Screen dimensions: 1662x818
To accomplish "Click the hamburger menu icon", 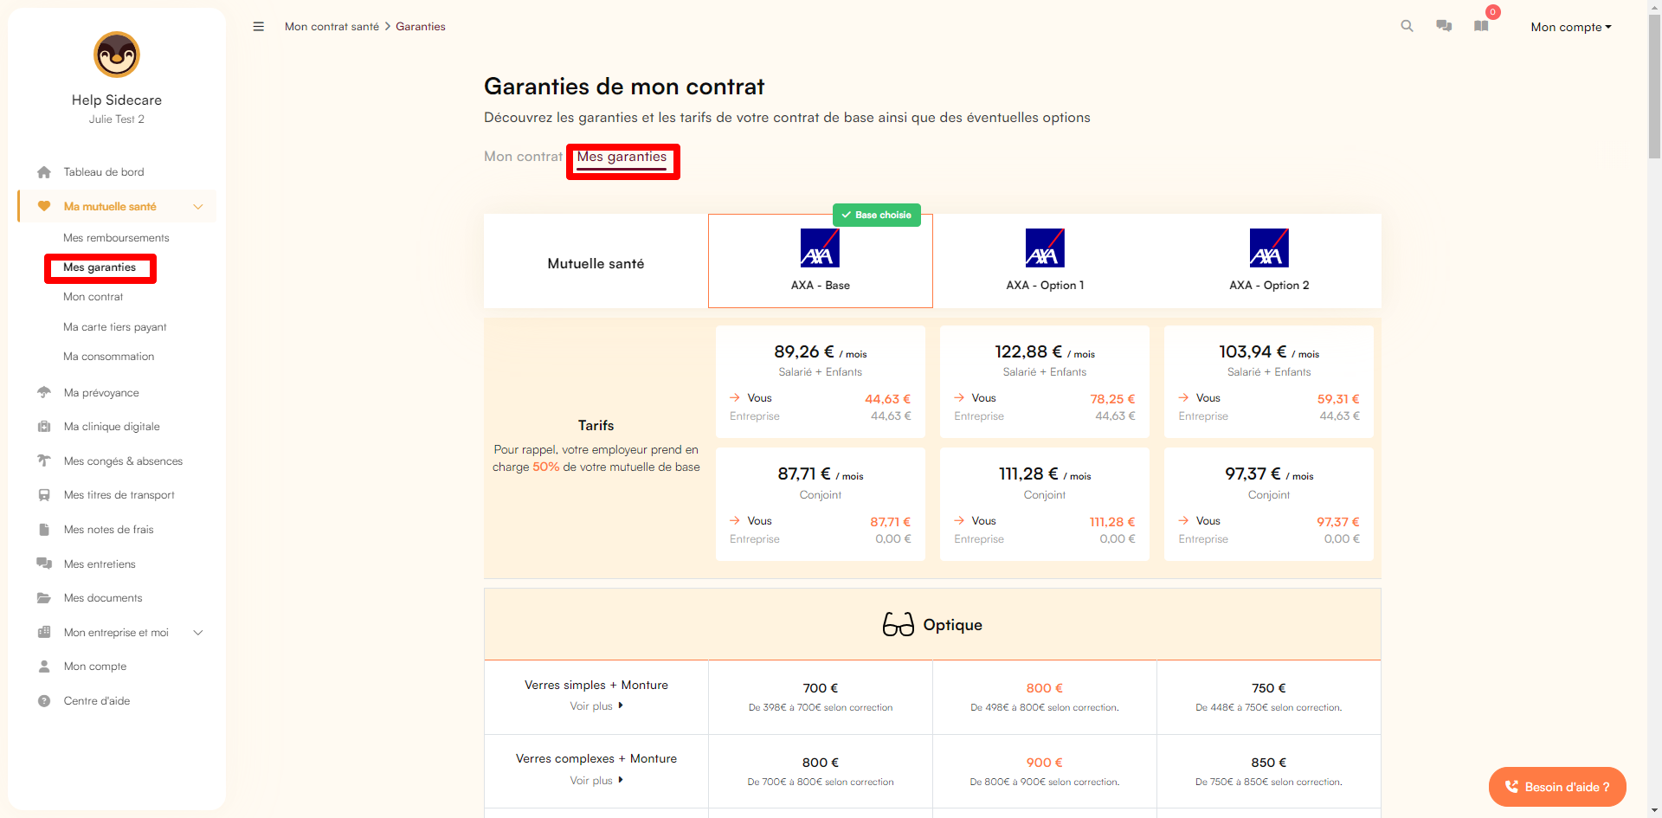I will (258, 27).
